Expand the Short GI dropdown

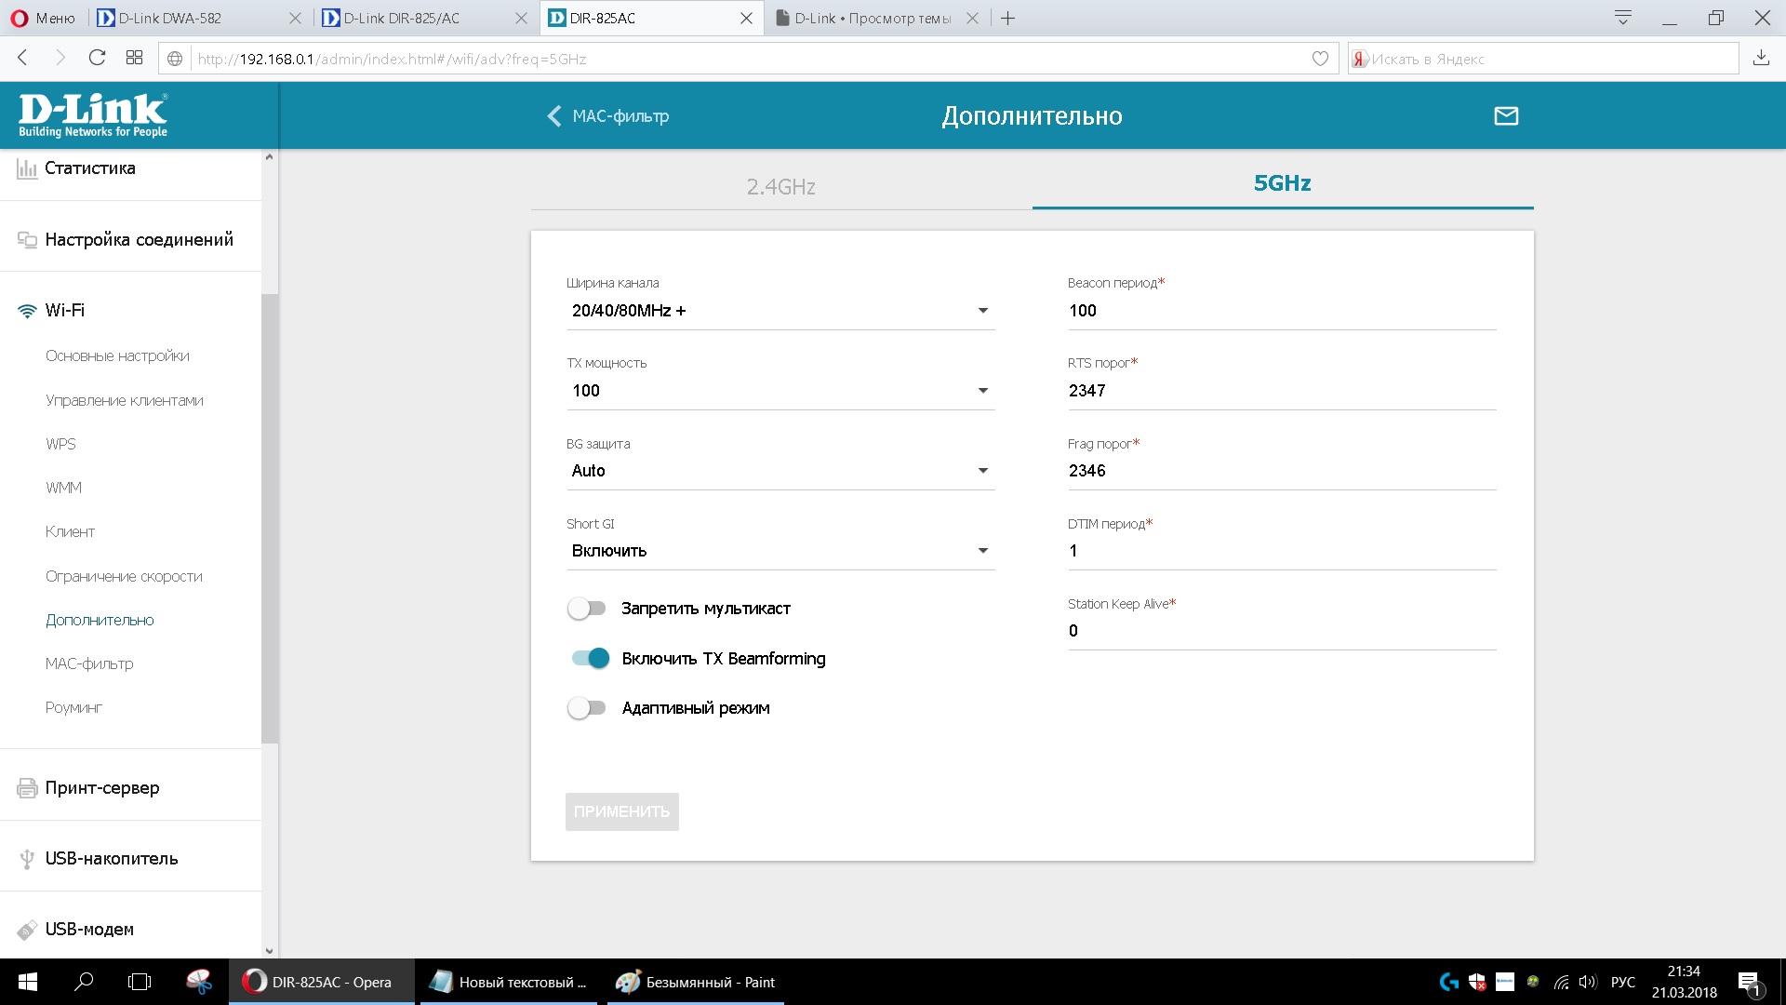(x=780, y=551)
